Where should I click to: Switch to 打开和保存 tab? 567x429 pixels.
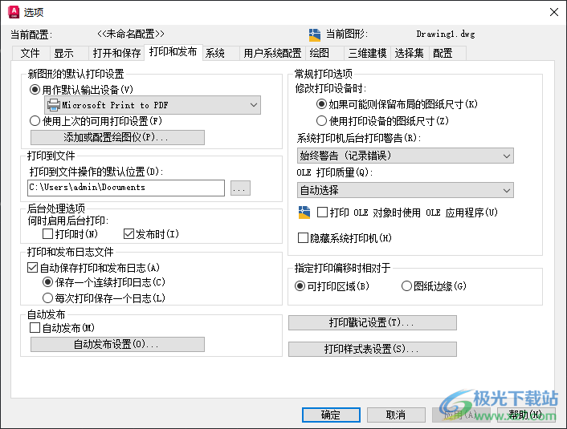pos(116,54)
